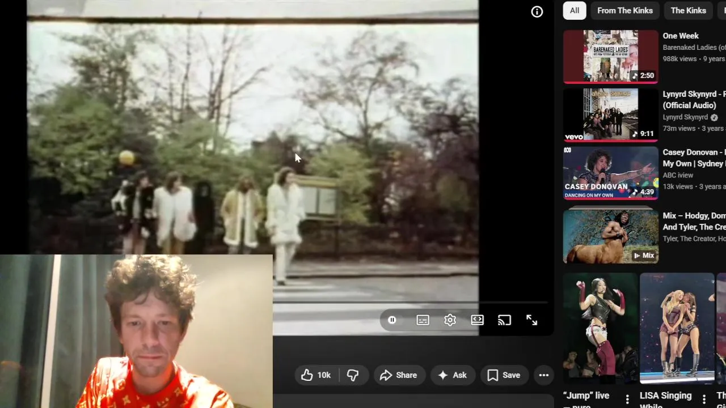
Task: Dislike the video thumbs down icon
Action: tap(353, 375)
